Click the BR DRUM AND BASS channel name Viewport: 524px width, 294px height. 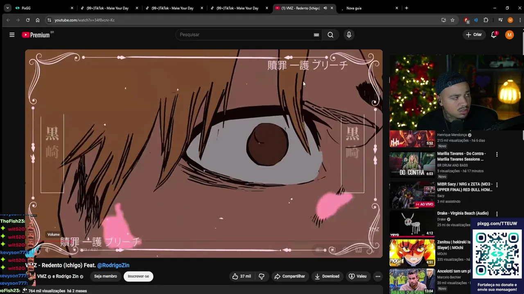pos(452,165)
